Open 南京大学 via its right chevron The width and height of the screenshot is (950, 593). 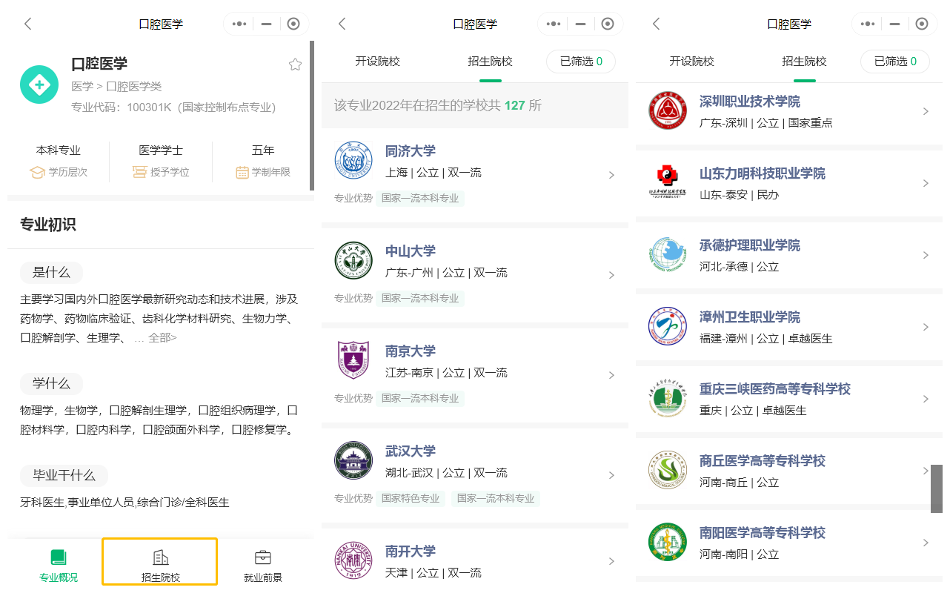(611, 375)
